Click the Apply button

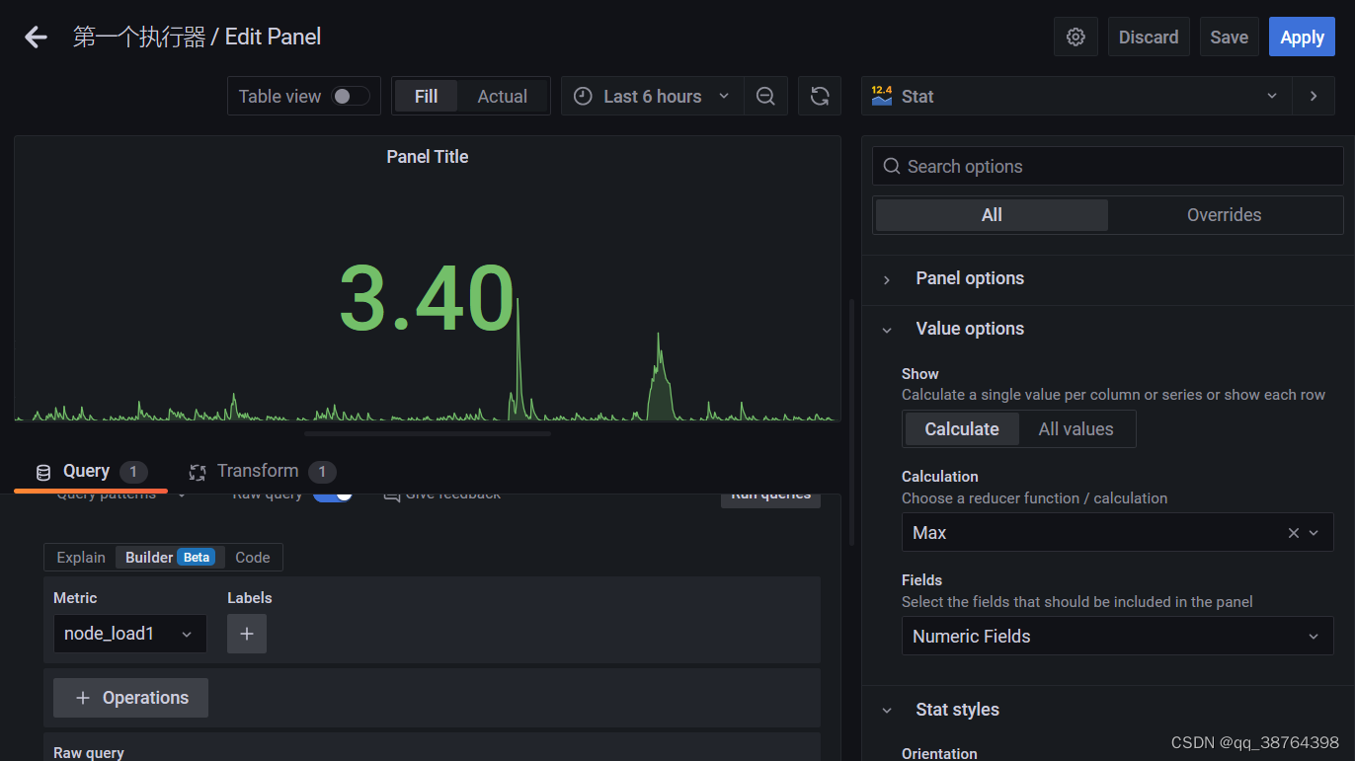click(x=1302, y=37)
